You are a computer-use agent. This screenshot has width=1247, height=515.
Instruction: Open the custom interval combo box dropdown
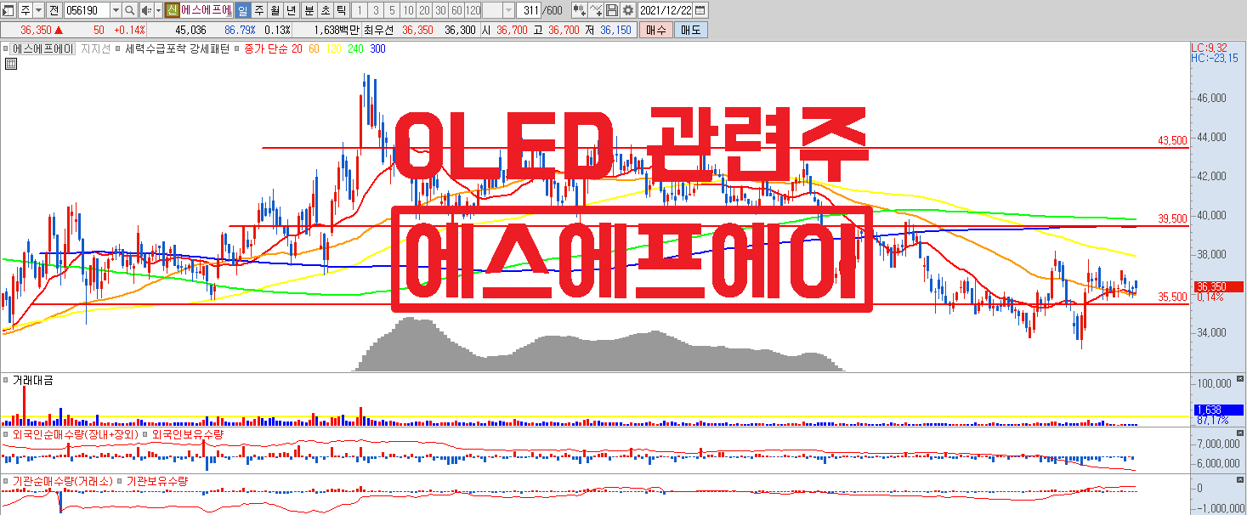point(508,10)
